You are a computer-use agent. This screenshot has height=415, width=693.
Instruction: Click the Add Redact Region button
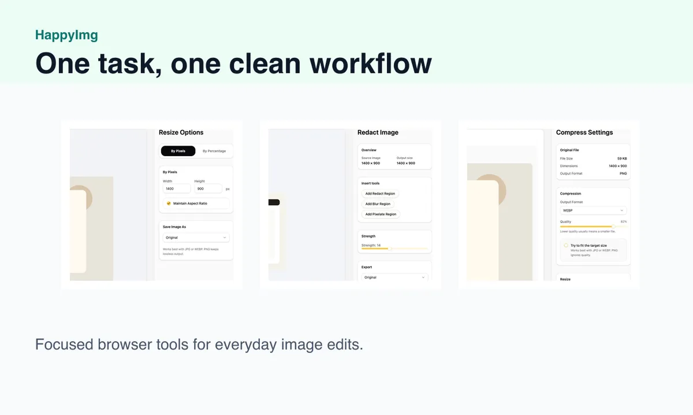click(381, 194)
